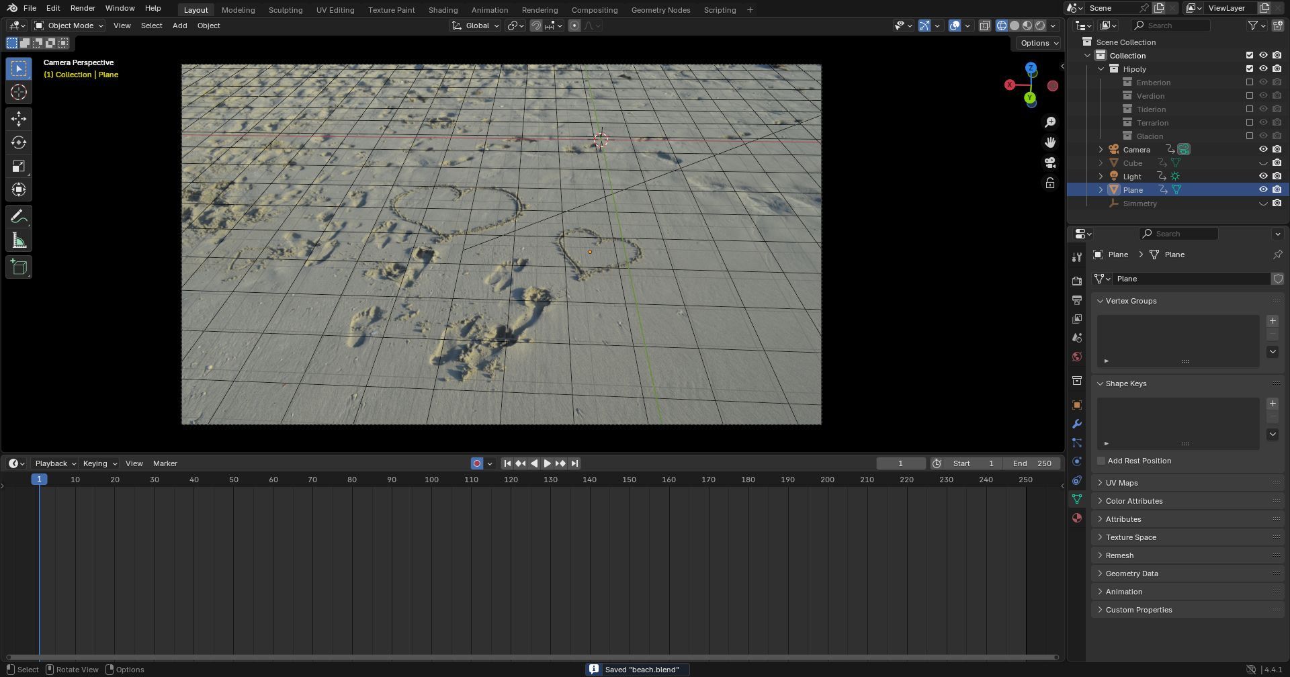The width and height of the screenshot is (1290, 677).
Task: Select the Measure tool
Action: 19,240
